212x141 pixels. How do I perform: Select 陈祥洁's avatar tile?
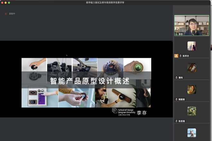pyautogui.click(x=192, y=46)
